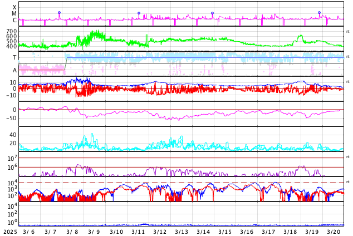Click the blue flare marker above 3/7
The image size is (353, 236).
click(x=59, y=13)
